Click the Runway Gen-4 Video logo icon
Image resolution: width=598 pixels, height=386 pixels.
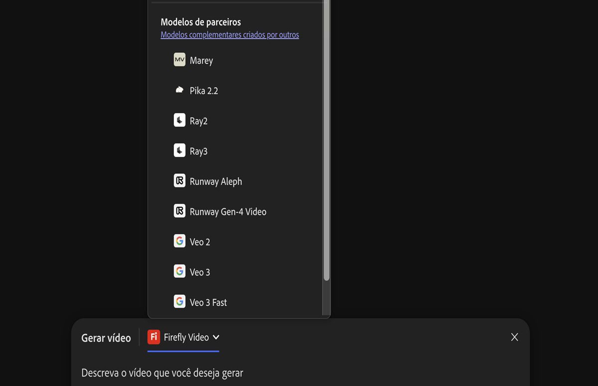179,211
